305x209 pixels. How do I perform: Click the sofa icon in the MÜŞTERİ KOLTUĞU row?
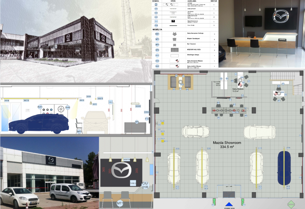175,50
